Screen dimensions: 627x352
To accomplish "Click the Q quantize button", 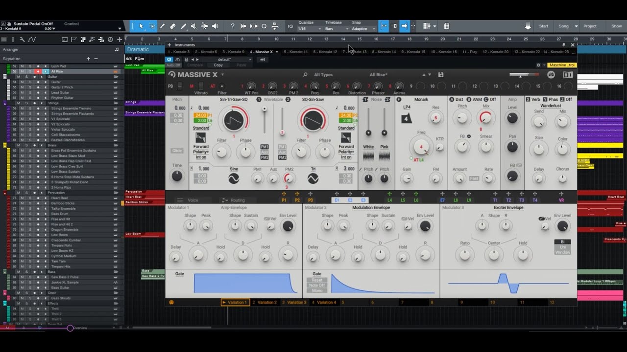I will click(264, 26).
